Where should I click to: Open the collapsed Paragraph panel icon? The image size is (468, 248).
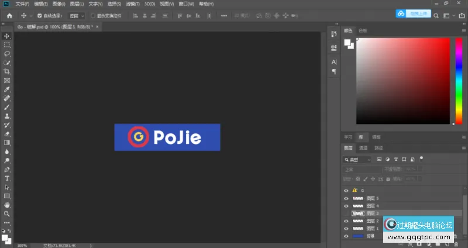coord(334,71)
